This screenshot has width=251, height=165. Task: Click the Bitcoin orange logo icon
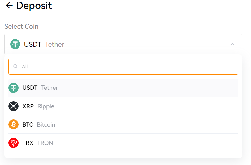13,124
